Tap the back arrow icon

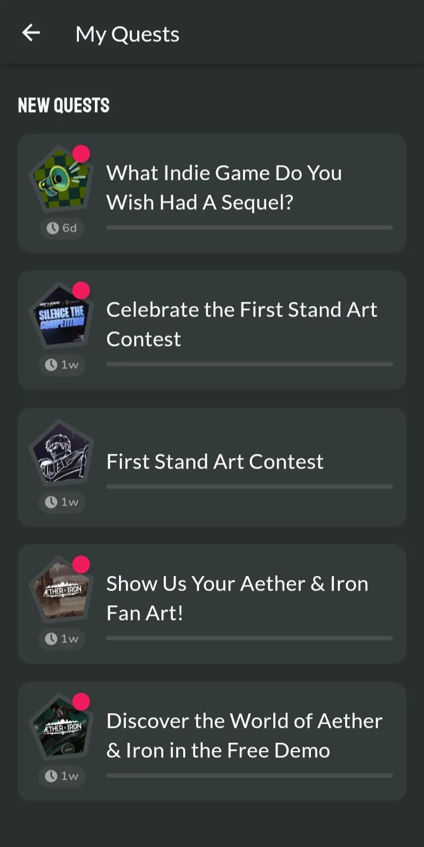[x=31, y=33]
